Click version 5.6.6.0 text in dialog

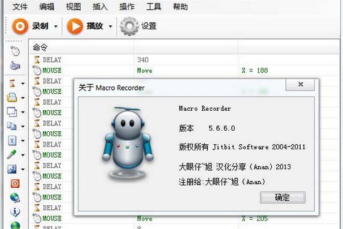click(222, 128)
